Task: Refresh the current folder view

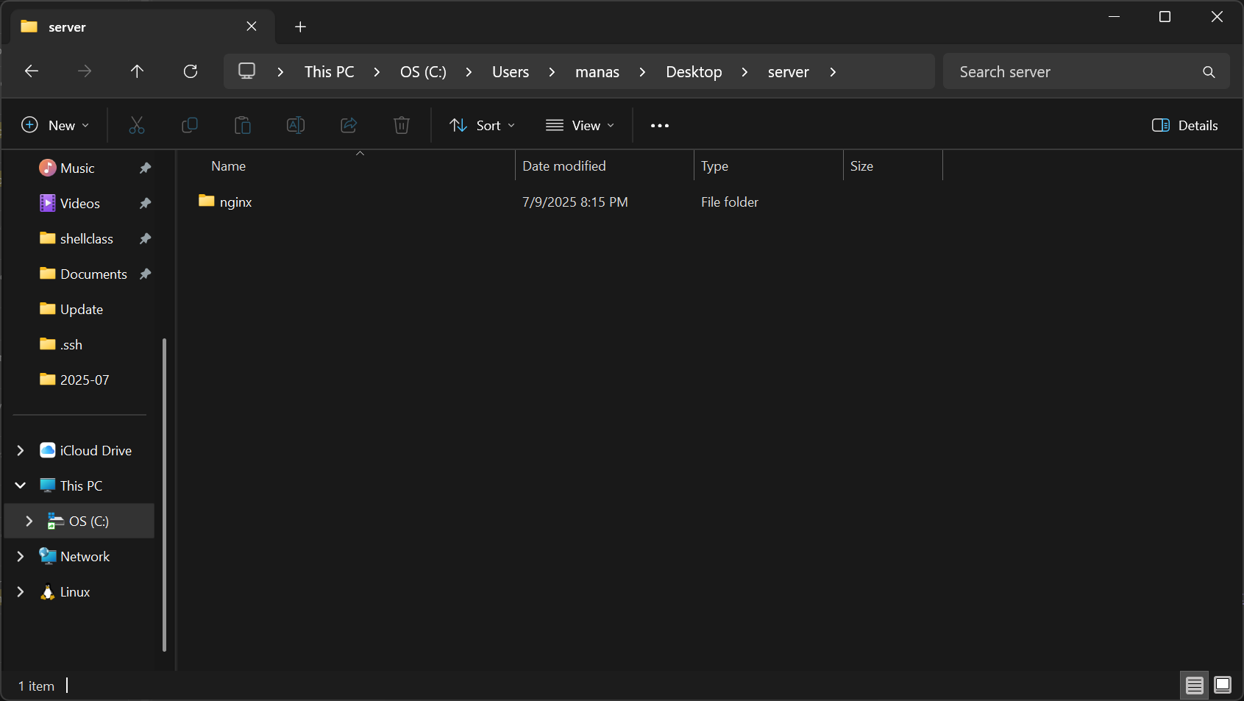Action: click(191, 71)
